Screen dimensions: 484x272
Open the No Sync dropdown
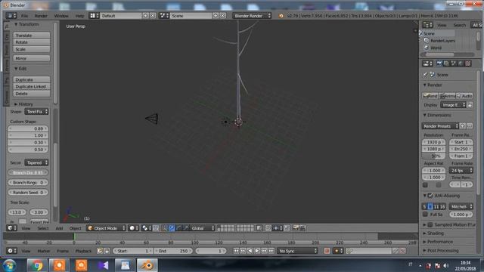click(297, 251)
